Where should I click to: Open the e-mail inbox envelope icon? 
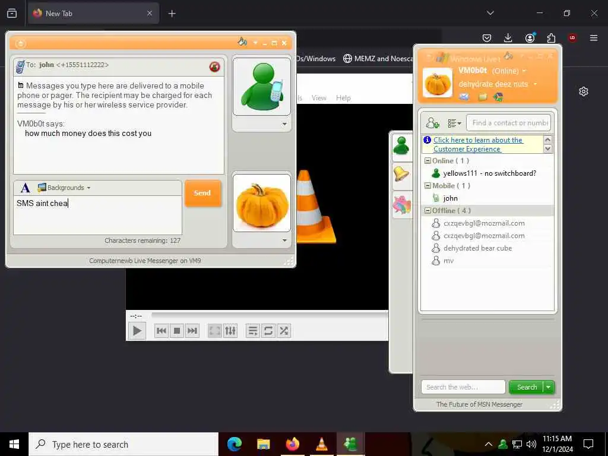coord(464,97)
